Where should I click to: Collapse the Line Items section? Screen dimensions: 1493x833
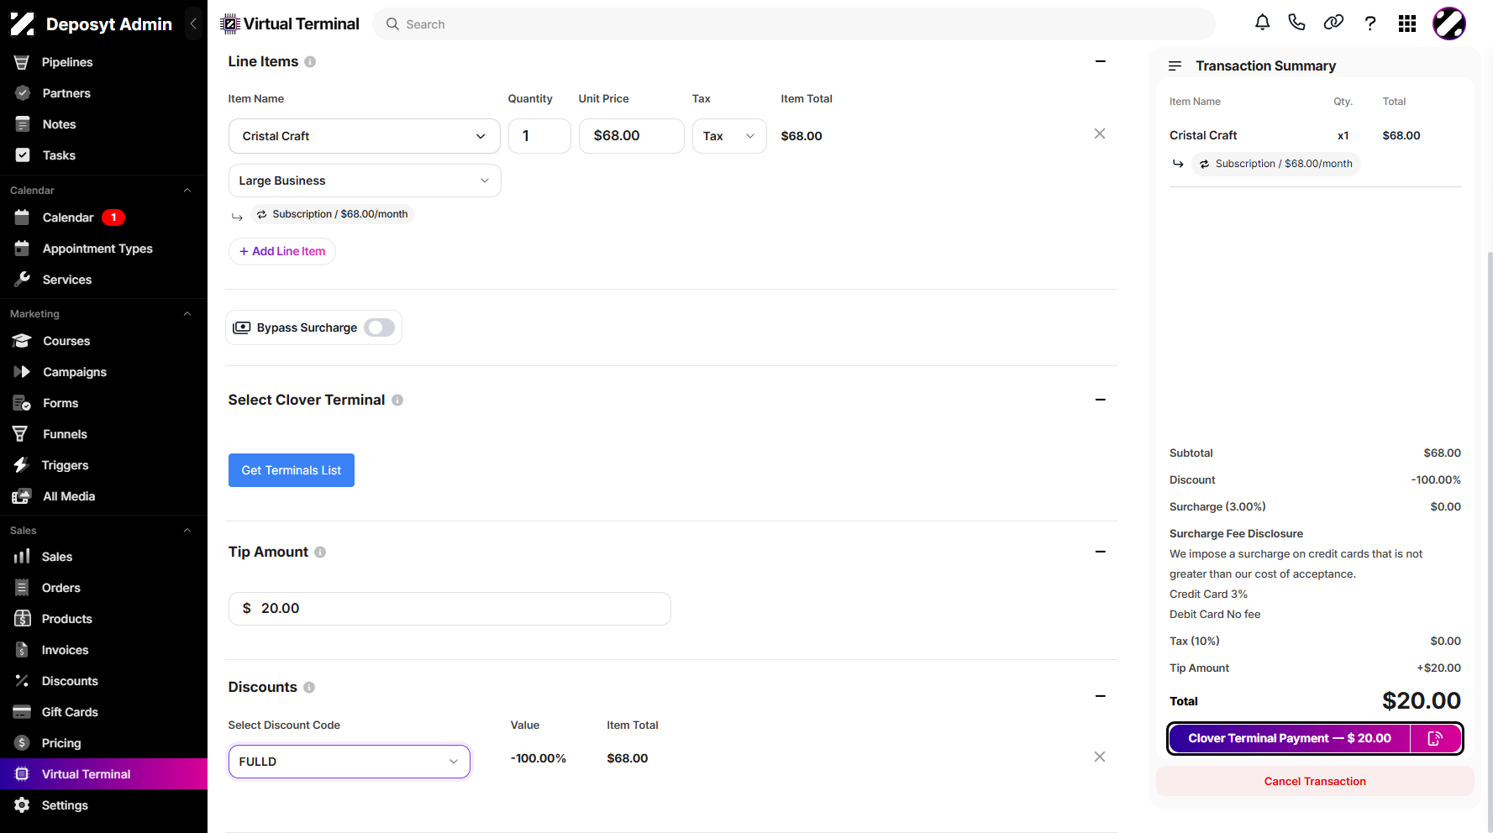point(1101,61)
